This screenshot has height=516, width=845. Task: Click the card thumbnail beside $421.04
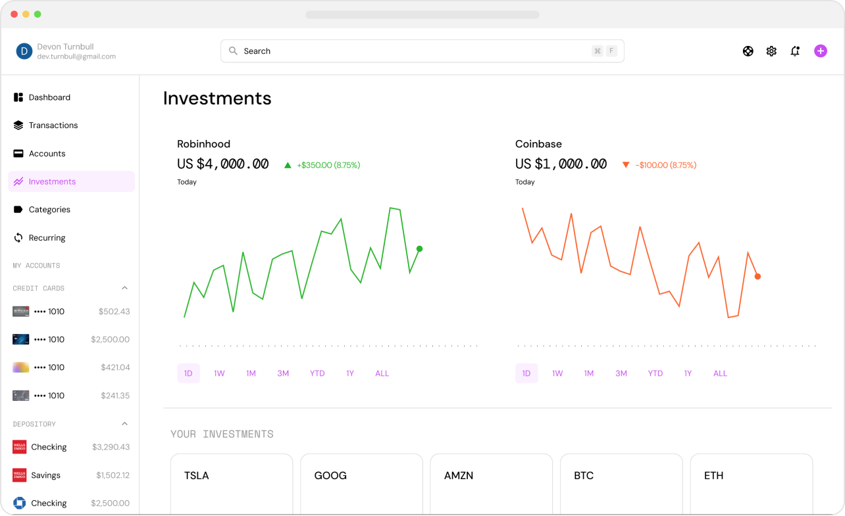[21, 367]
